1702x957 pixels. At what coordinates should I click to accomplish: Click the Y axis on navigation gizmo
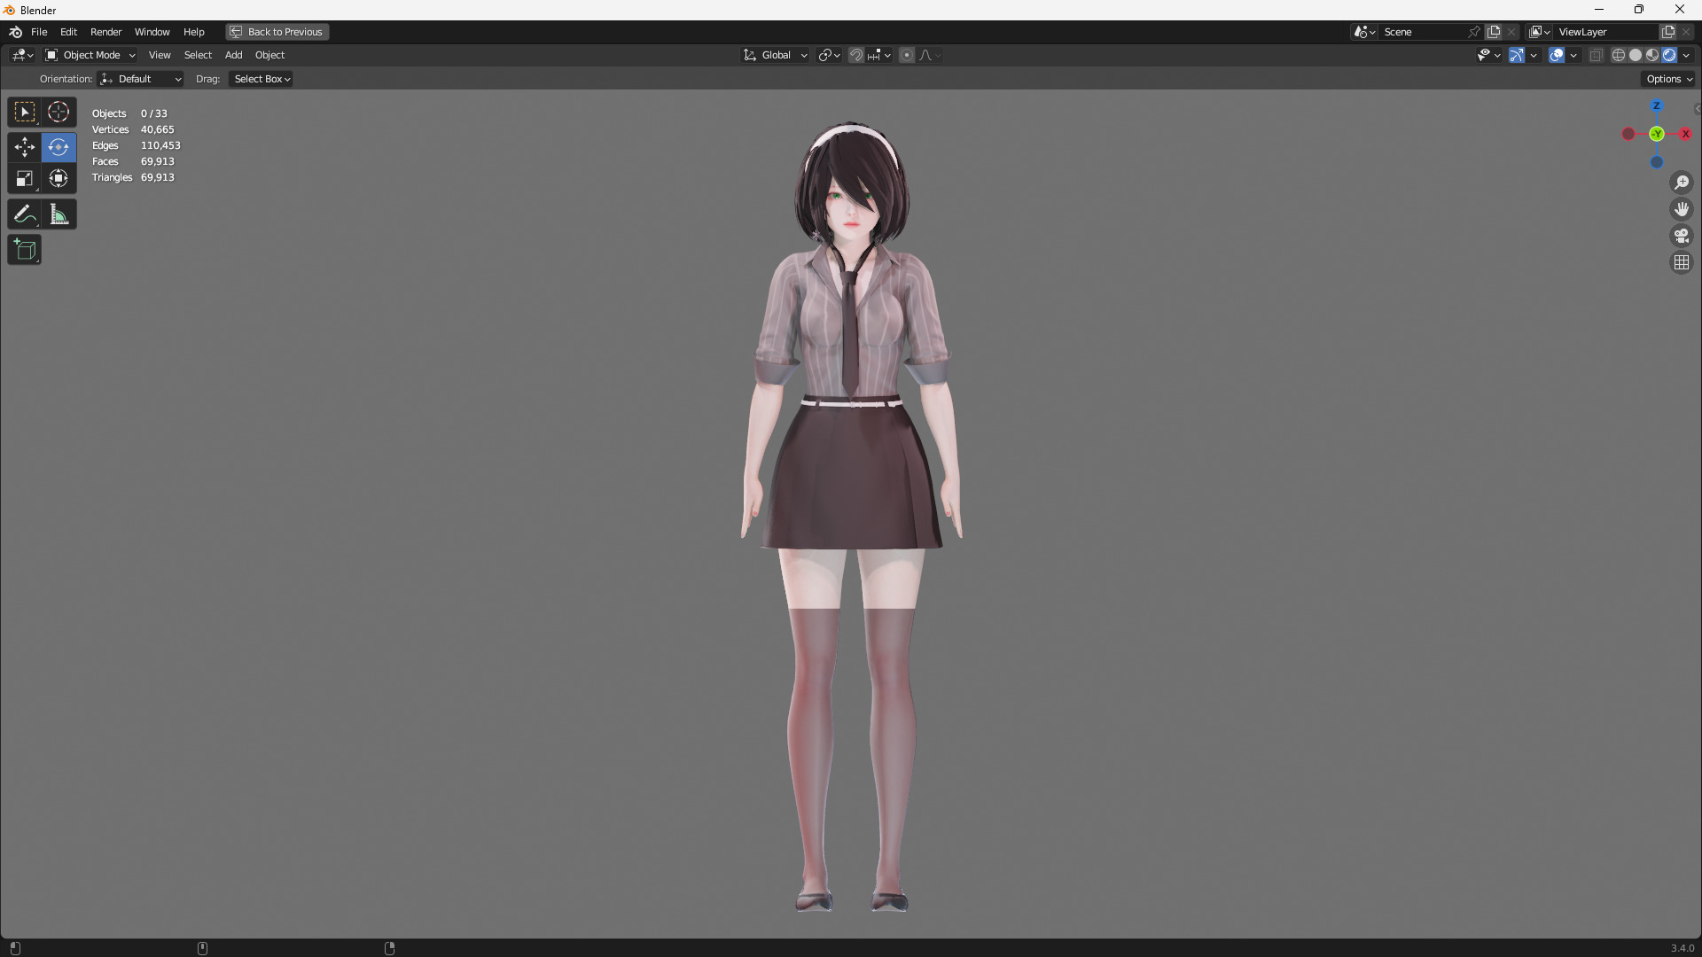click(1657, 134)
